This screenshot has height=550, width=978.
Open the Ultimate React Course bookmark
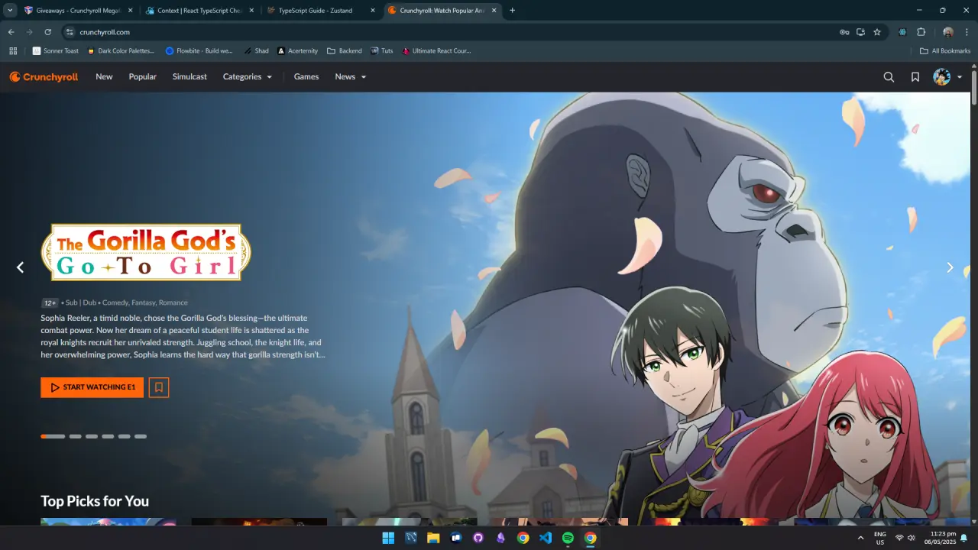(437, 51)
